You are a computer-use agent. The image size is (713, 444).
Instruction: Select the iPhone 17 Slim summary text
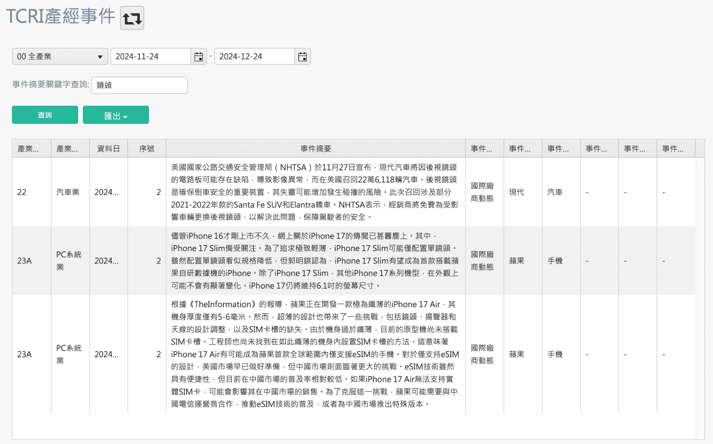(315, 261)
